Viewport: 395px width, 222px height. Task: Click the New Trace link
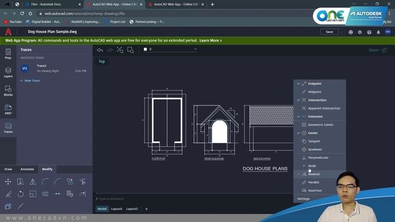click(x=30, y=81)
